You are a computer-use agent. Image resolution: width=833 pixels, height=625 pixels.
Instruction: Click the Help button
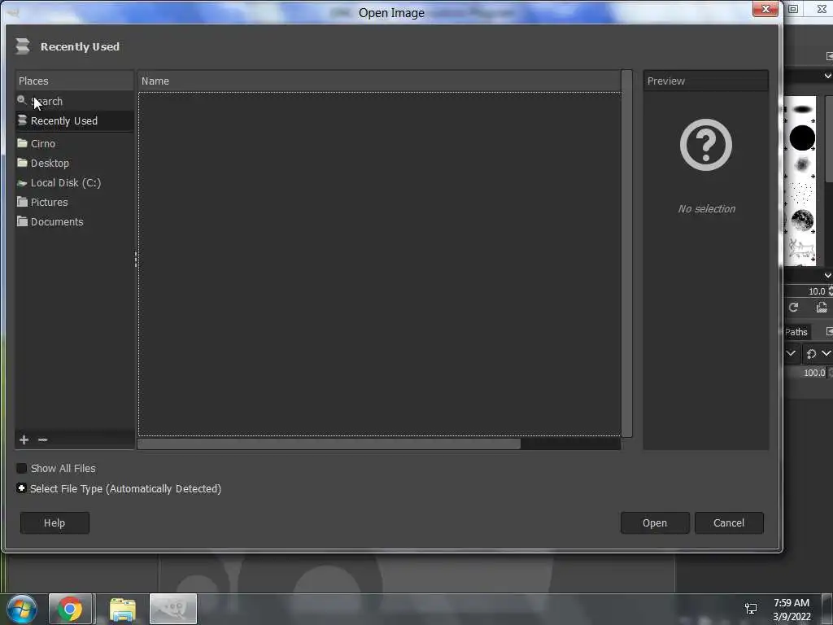point(55,523)
